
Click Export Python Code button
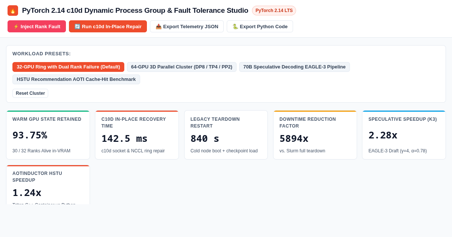pos(260,26)
